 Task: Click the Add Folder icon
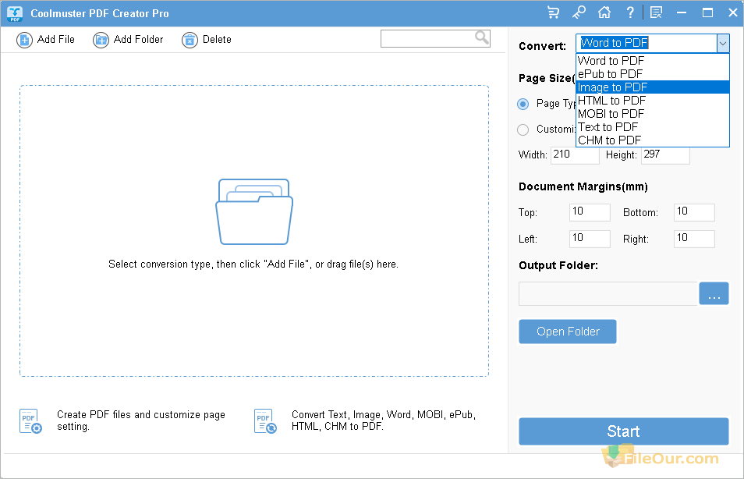(x=101, y=40)
